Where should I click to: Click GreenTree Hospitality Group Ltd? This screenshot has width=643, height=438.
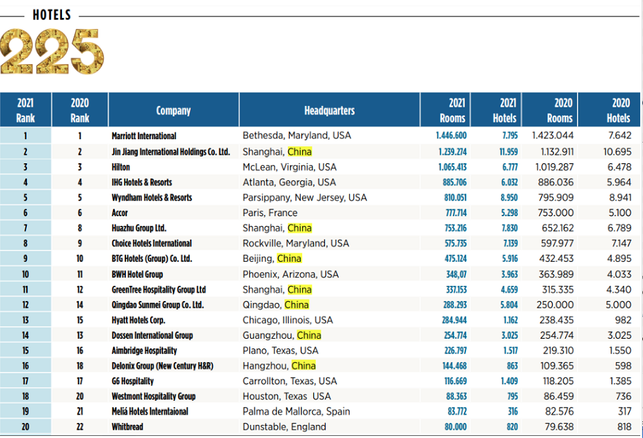[x=159, y=289]
